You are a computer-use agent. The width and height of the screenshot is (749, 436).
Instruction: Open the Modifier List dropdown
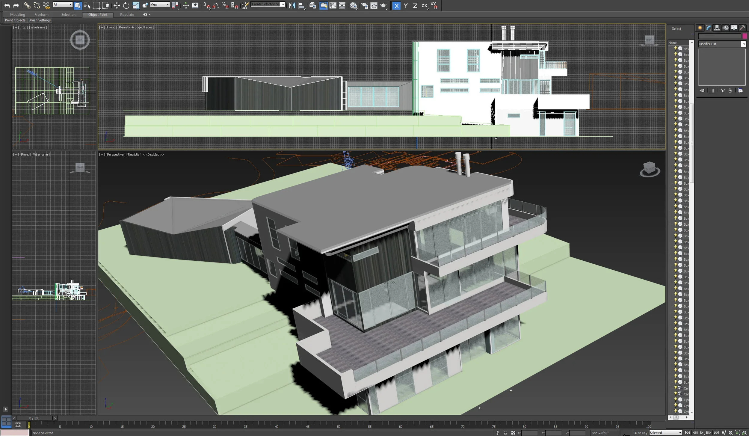point(743,44)
